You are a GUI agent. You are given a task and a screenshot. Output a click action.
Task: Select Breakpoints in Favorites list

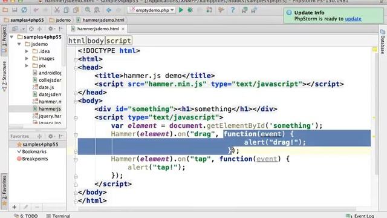coord(32,159)
